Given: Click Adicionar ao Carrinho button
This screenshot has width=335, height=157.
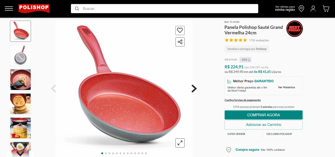Looking at the screenshot, I should [263, 125].
